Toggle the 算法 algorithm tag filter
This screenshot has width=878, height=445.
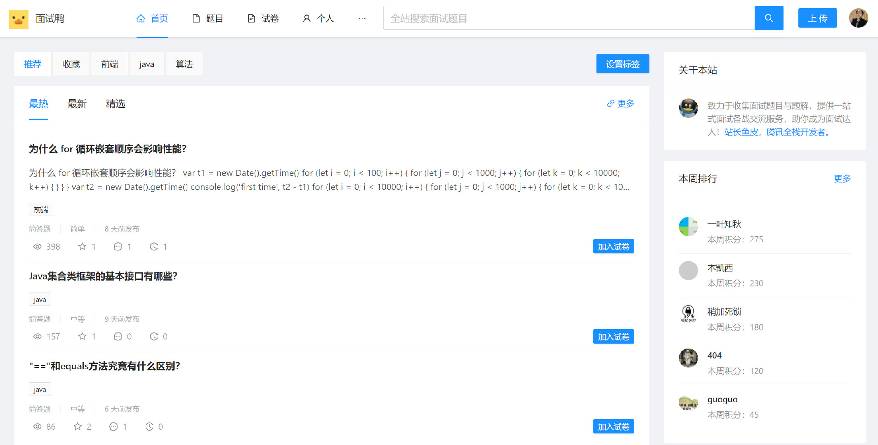(184, 63)
